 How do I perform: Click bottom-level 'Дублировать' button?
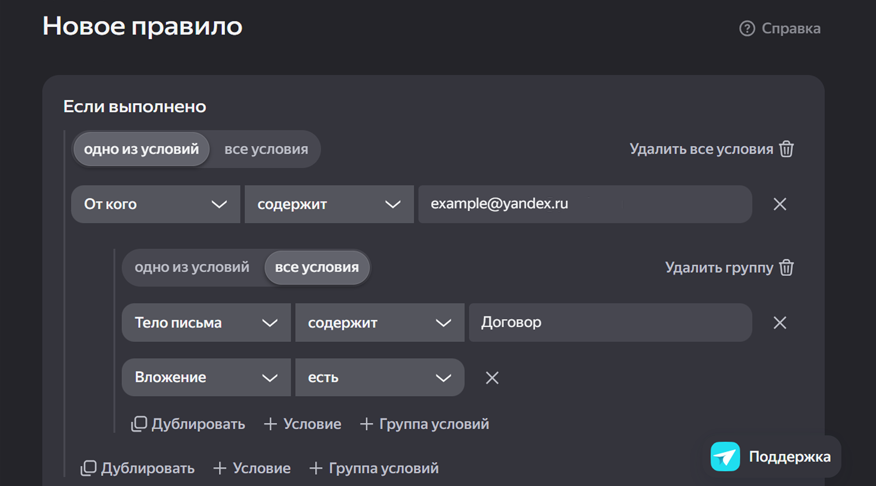[137, 468]
